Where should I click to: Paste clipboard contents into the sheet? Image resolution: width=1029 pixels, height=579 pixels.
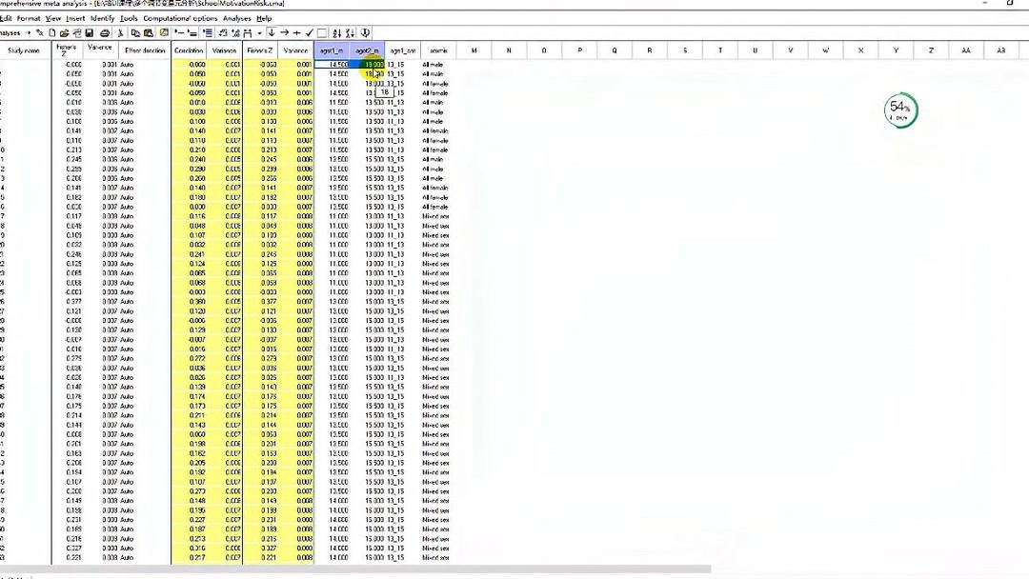tap(148, 32)
